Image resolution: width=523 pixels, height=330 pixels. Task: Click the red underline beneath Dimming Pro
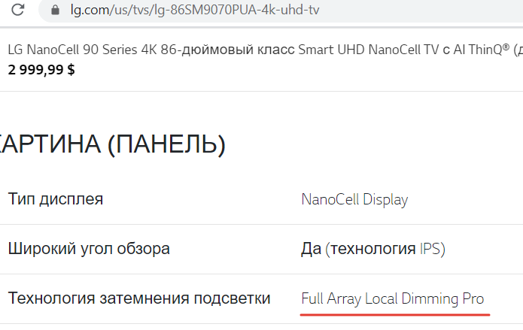[395, 313]
